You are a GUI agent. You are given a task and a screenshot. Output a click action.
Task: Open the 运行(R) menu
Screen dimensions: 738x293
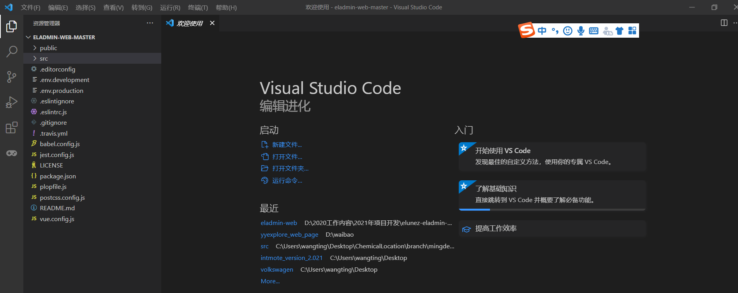[x=170, y=7]
